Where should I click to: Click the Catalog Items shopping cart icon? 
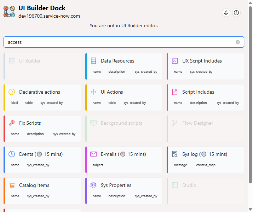12,185
